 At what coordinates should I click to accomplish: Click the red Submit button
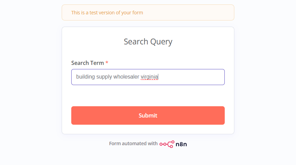(x=148, y=115)
